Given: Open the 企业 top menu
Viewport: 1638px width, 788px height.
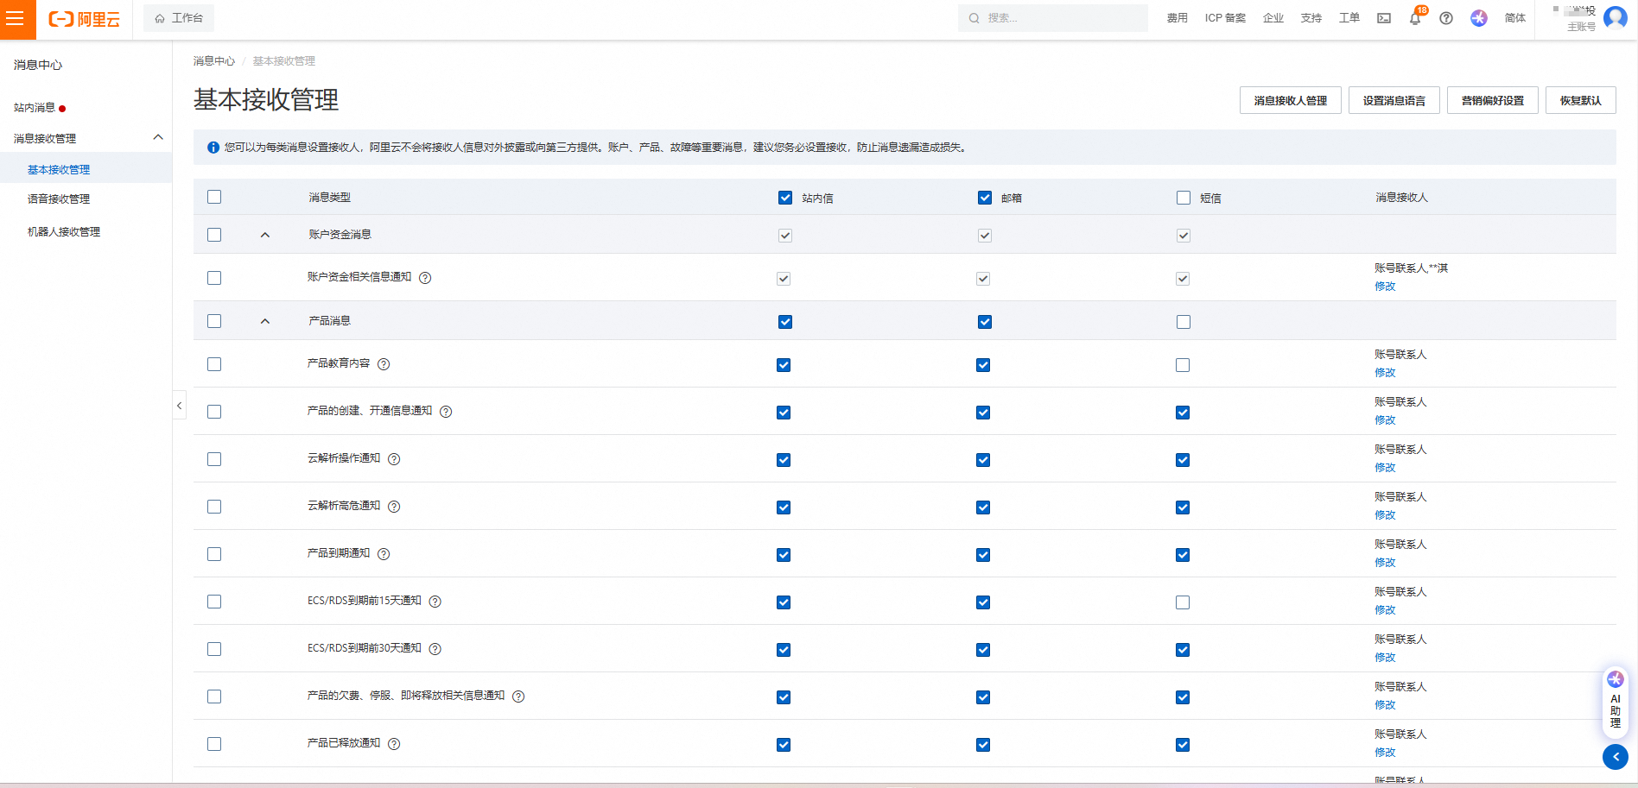Looking at the screenshot, I should tap(1273, 18).
